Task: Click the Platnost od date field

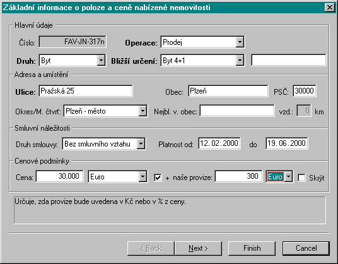Action: 219,143
